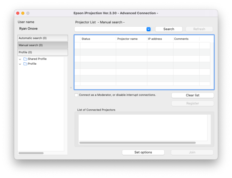Open Set options
Image resolution: width=232 pixels, height=178 pixels.
pos(143,152)
